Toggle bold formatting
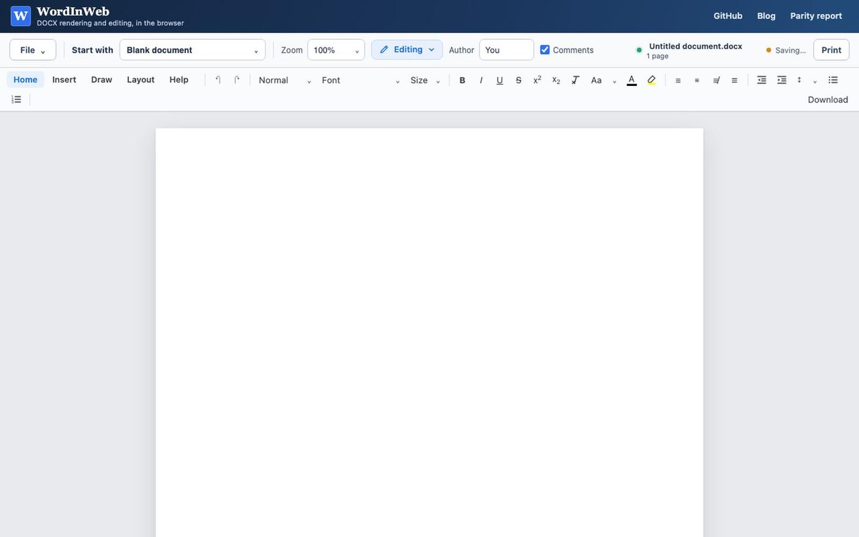859x537 pixels. tap(462, 80)
